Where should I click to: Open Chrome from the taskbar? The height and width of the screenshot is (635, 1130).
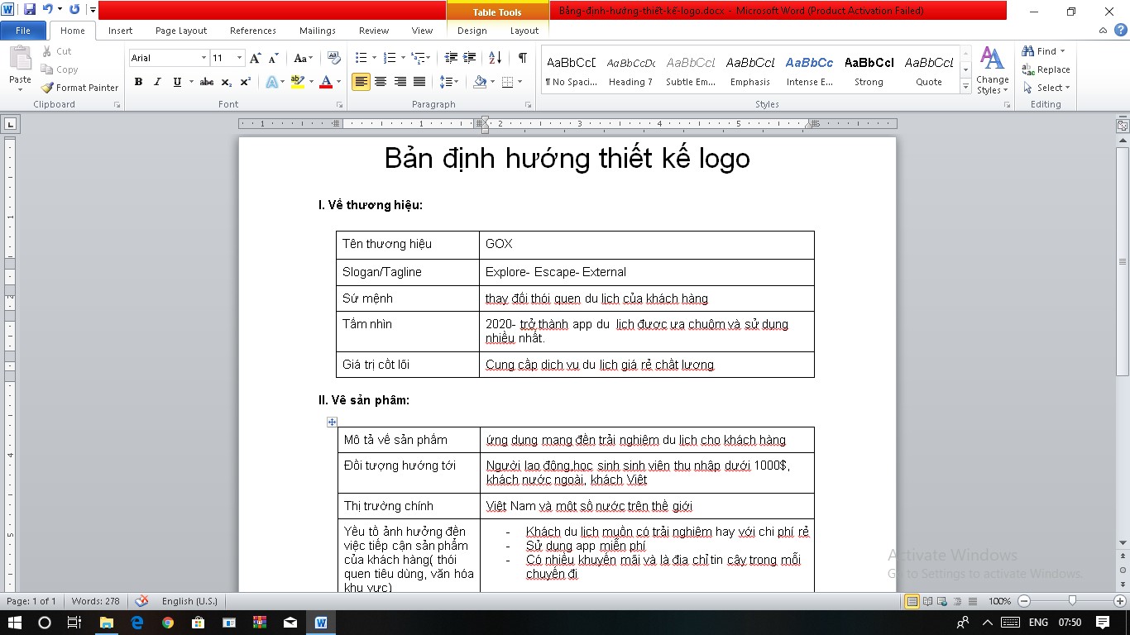pos(168,623)
